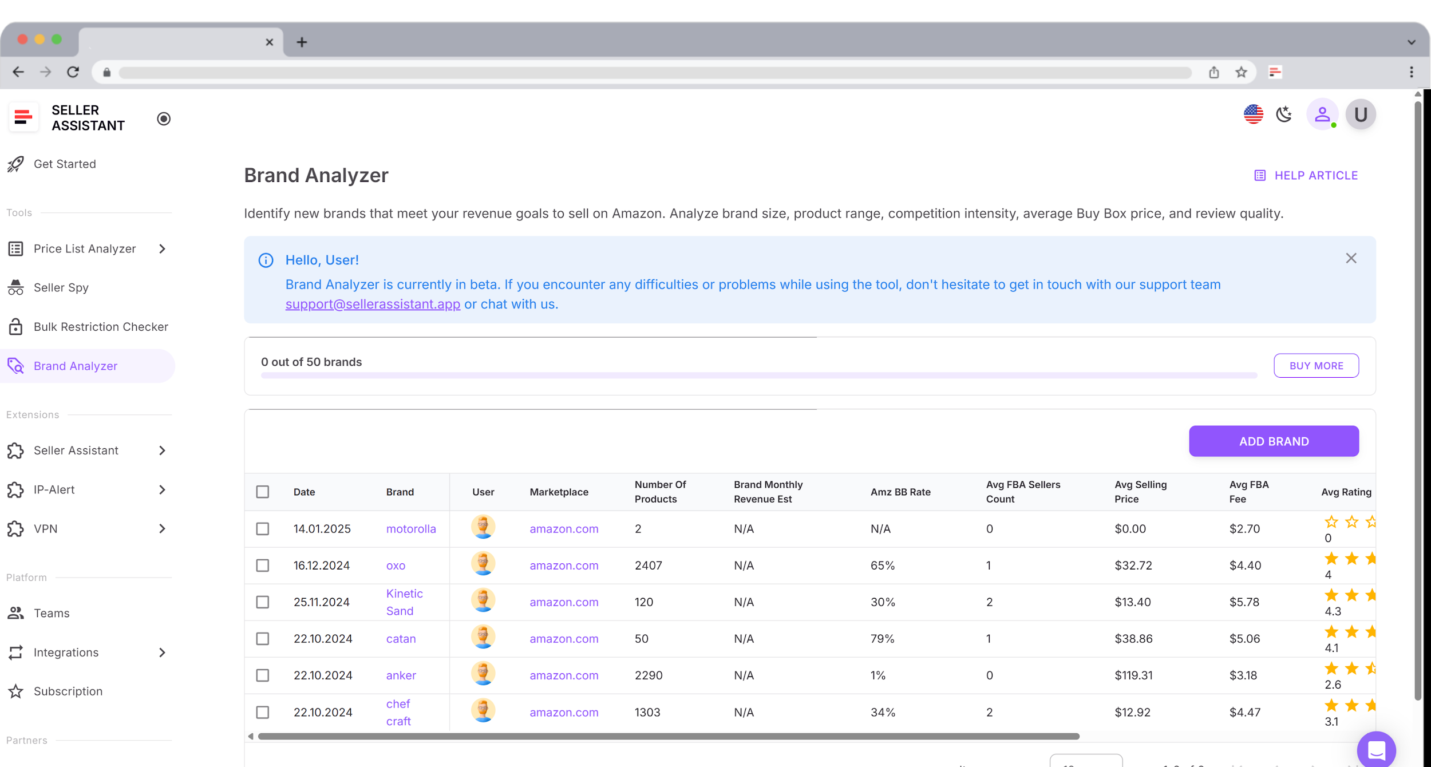The width and height of the screenshot is (1431, 767).
Task: Open language settings via the US flag
Action: (x=1254, y=114)
